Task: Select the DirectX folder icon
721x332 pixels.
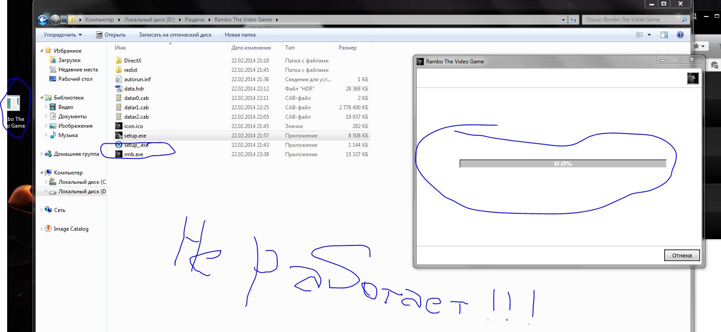Action: 118,60
